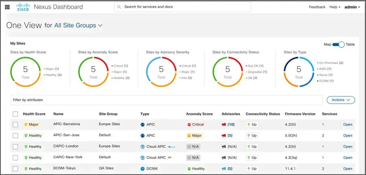
Task: Click the Feedback link
Action: click(x=317, y=7)
